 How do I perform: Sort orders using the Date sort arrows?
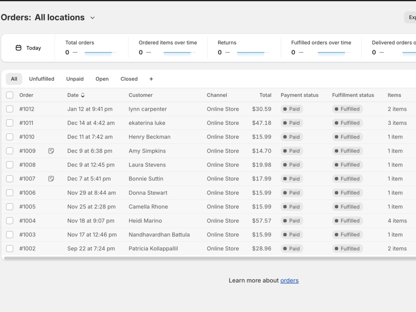click(x=83, y=95)
